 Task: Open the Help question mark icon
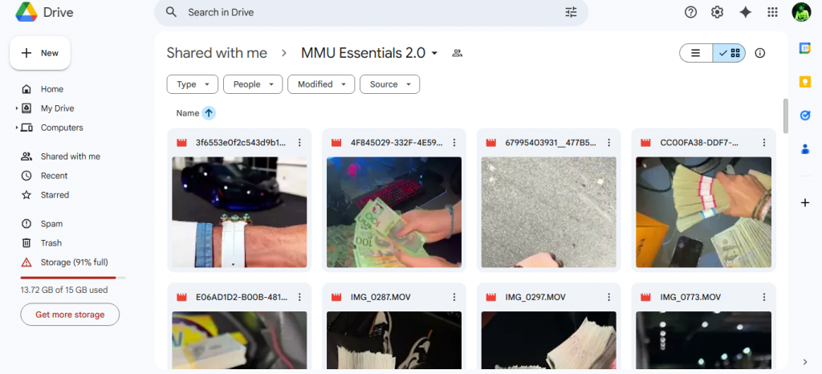click(690, 12)
